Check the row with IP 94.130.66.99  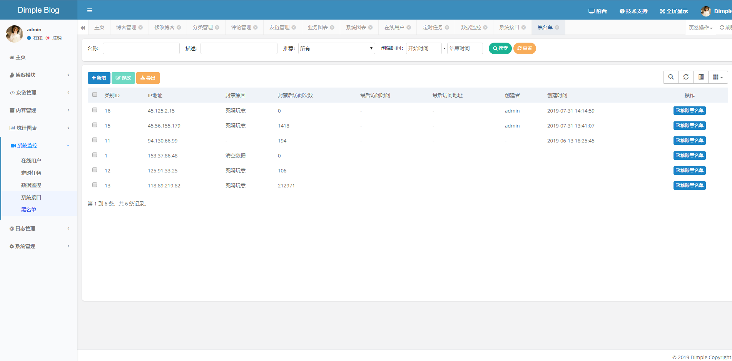(95, 140)
